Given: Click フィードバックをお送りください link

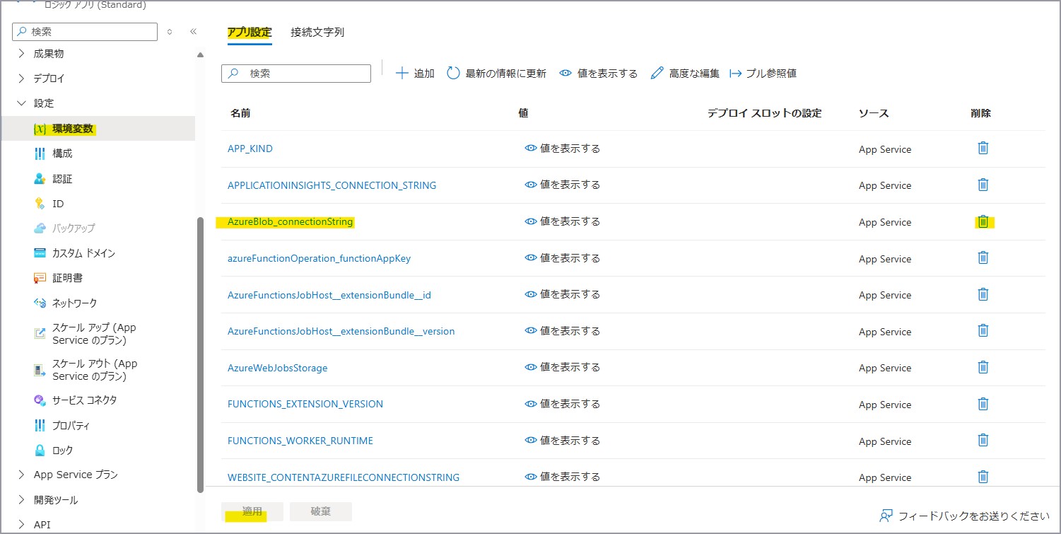Looking at the screenshot, I should coord(964,516).
